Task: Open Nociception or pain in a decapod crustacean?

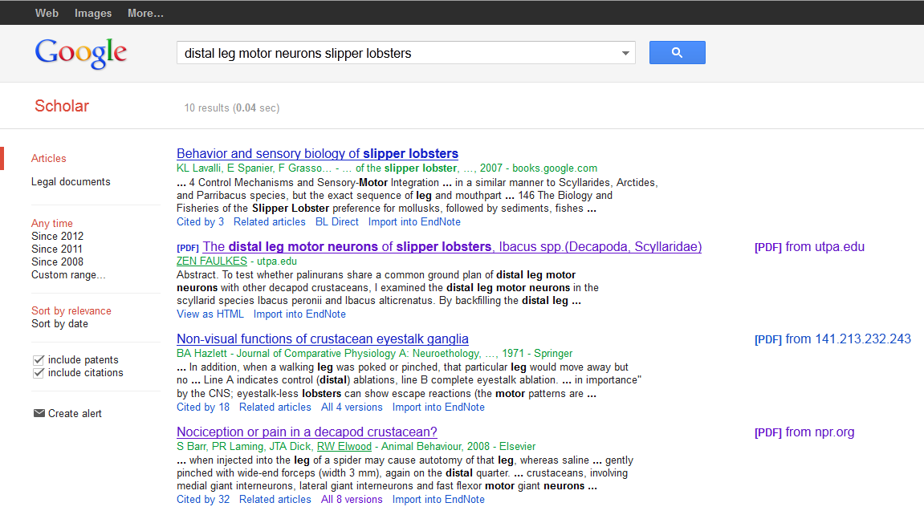Action: tap(307, 432)
